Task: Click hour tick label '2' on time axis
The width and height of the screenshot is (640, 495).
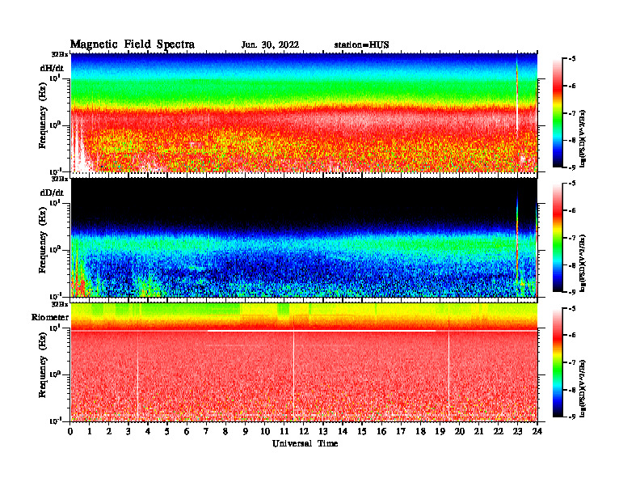Action: [109, 431]
